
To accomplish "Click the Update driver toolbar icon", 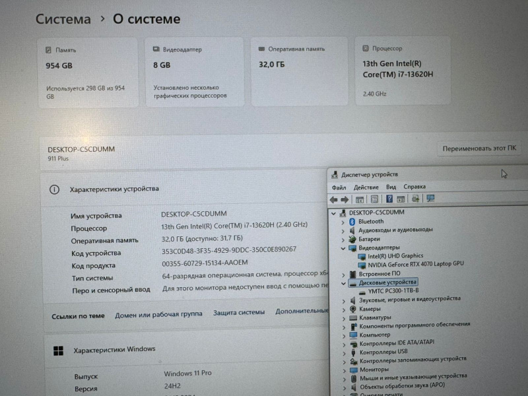I will [x=416, y=199].
